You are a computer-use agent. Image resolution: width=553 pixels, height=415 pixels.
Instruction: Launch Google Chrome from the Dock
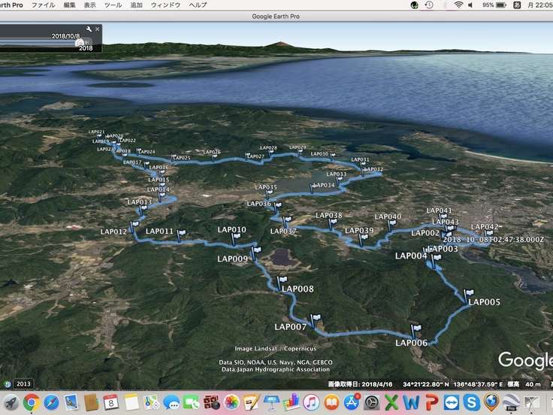(x=31, y=402)
